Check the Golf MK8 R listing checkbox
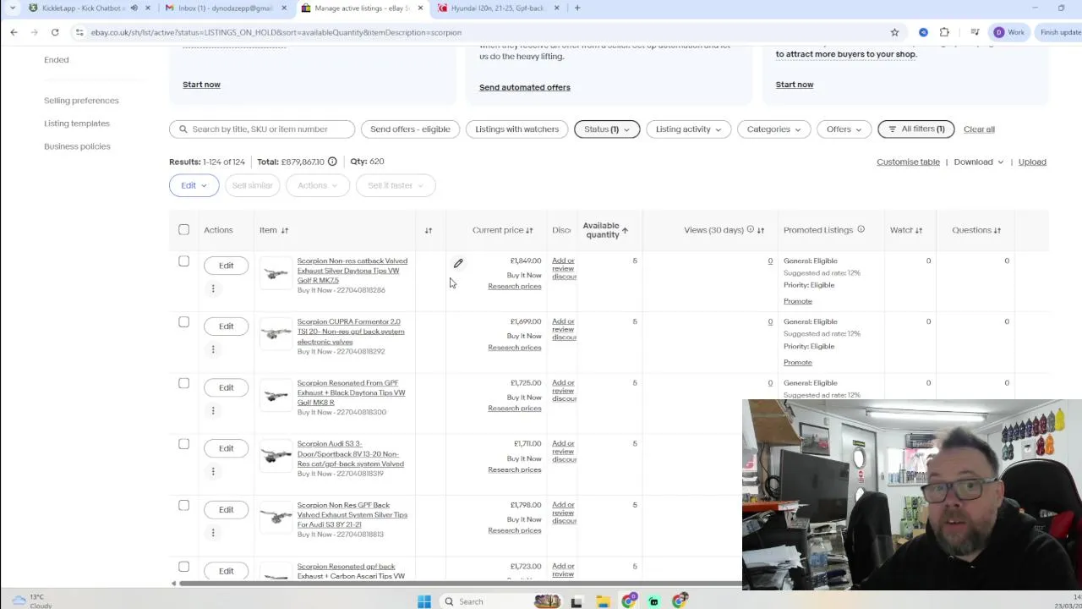Screen dimensions: 1082x609 pyautogui.click(x=183, y=383)
